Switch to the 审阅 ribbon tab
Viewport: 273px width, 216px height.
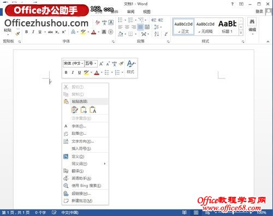point(130,12)
